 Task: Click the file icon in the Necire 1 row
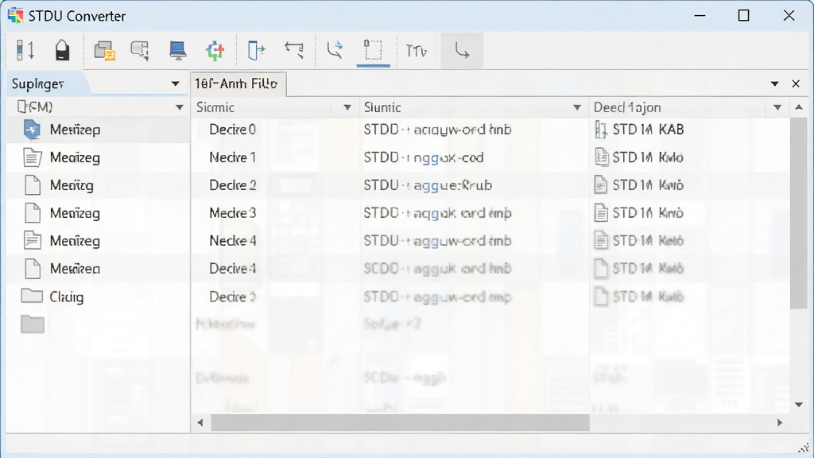601,157
